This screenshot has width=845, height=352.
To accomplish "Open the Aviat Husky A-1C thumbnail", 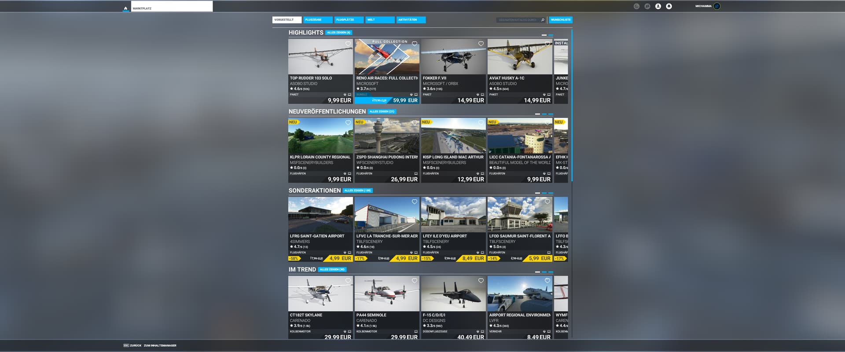I will click(x=520, y=56).
